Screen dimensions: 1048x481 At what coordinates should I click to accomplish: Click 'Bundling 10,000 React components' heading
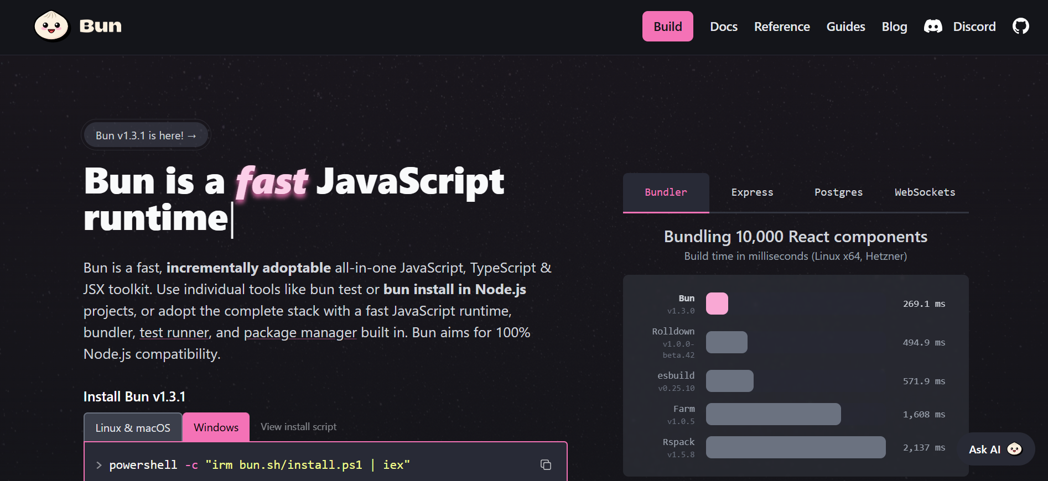pos(796,237)
